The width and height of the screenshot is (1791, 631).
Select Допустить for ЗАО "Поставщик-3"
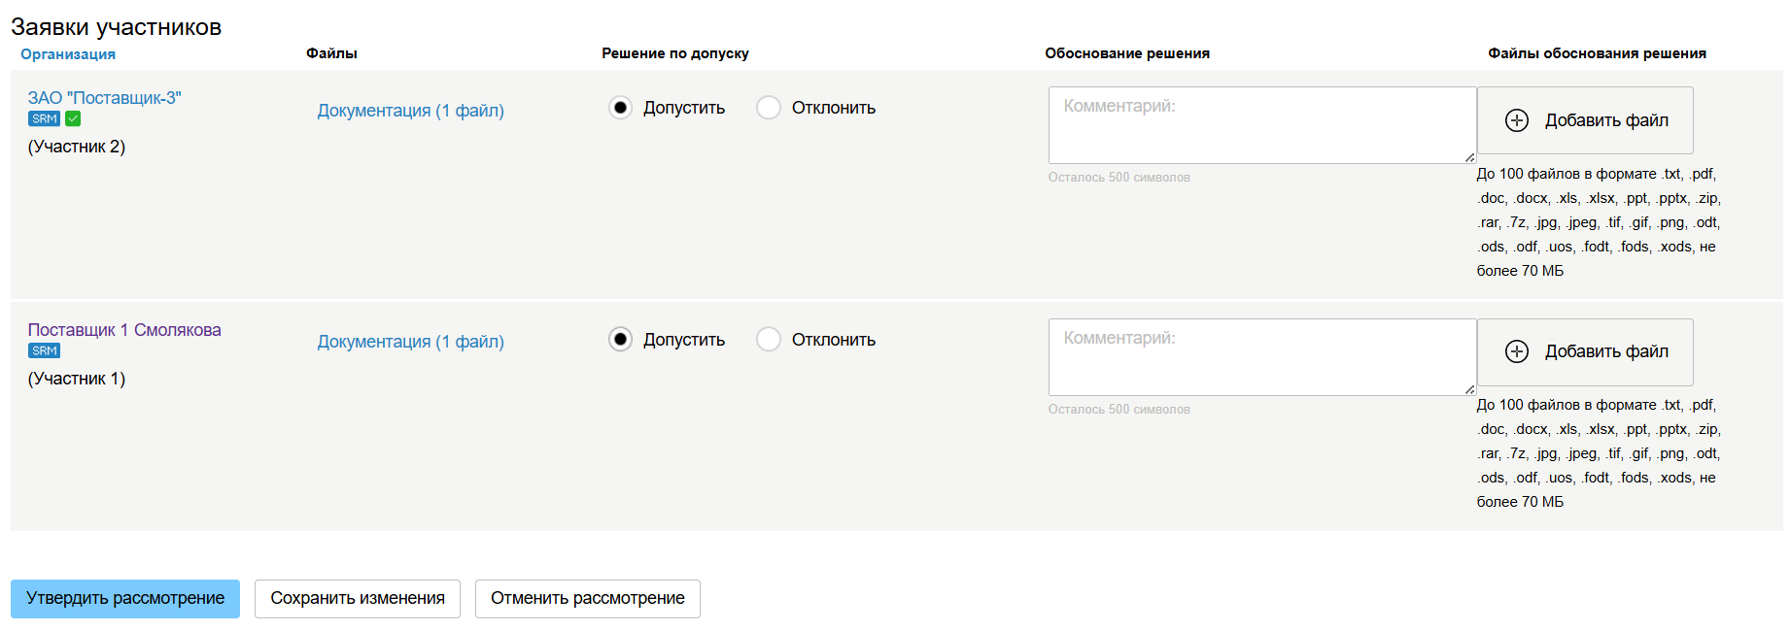coord(620,108)
